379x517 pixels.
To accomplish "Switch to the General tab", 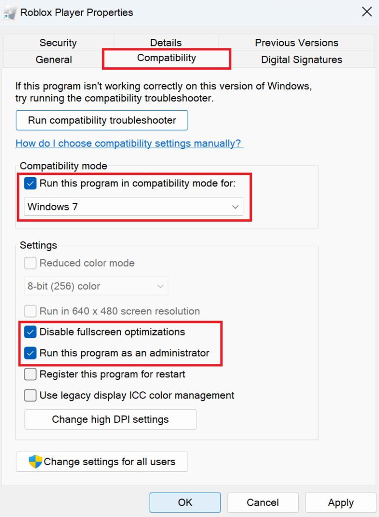I will 54,60.
